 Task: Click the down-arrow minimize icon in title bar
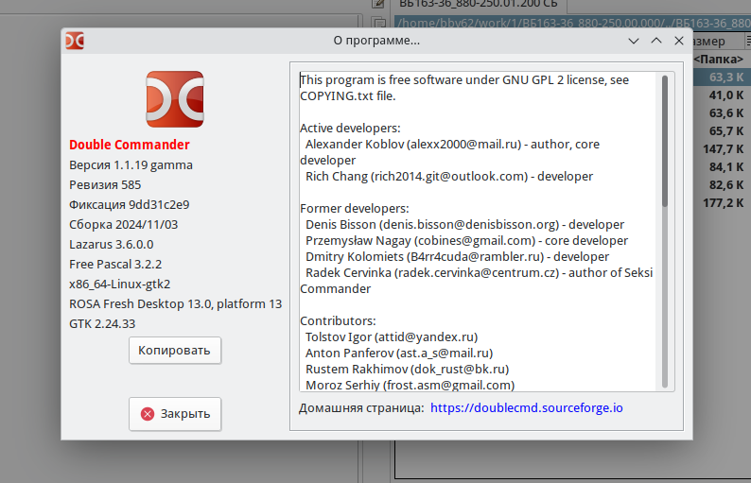click(x=633, y=42)
